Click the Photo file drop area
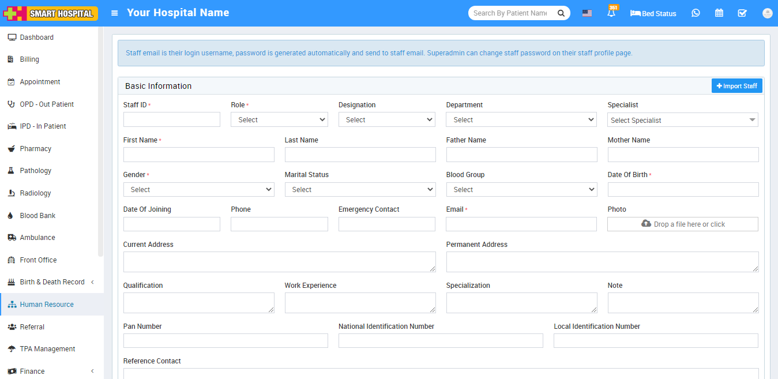Image resolution: width=778 pixels, height=379 pixels. click(x=682, y=224)
